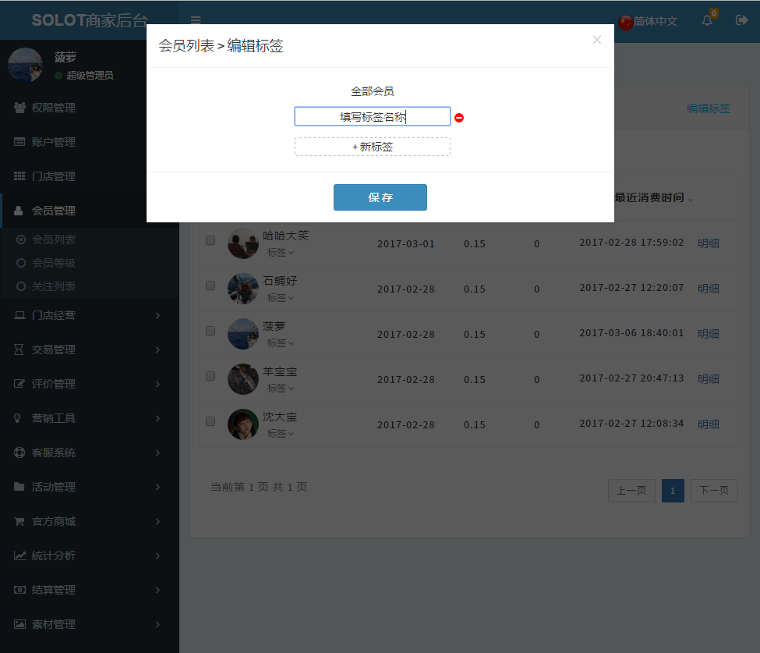Click 哈哈大笑 member avatar
The width and height of the screenshot is (760, 653).
[243, 243]
